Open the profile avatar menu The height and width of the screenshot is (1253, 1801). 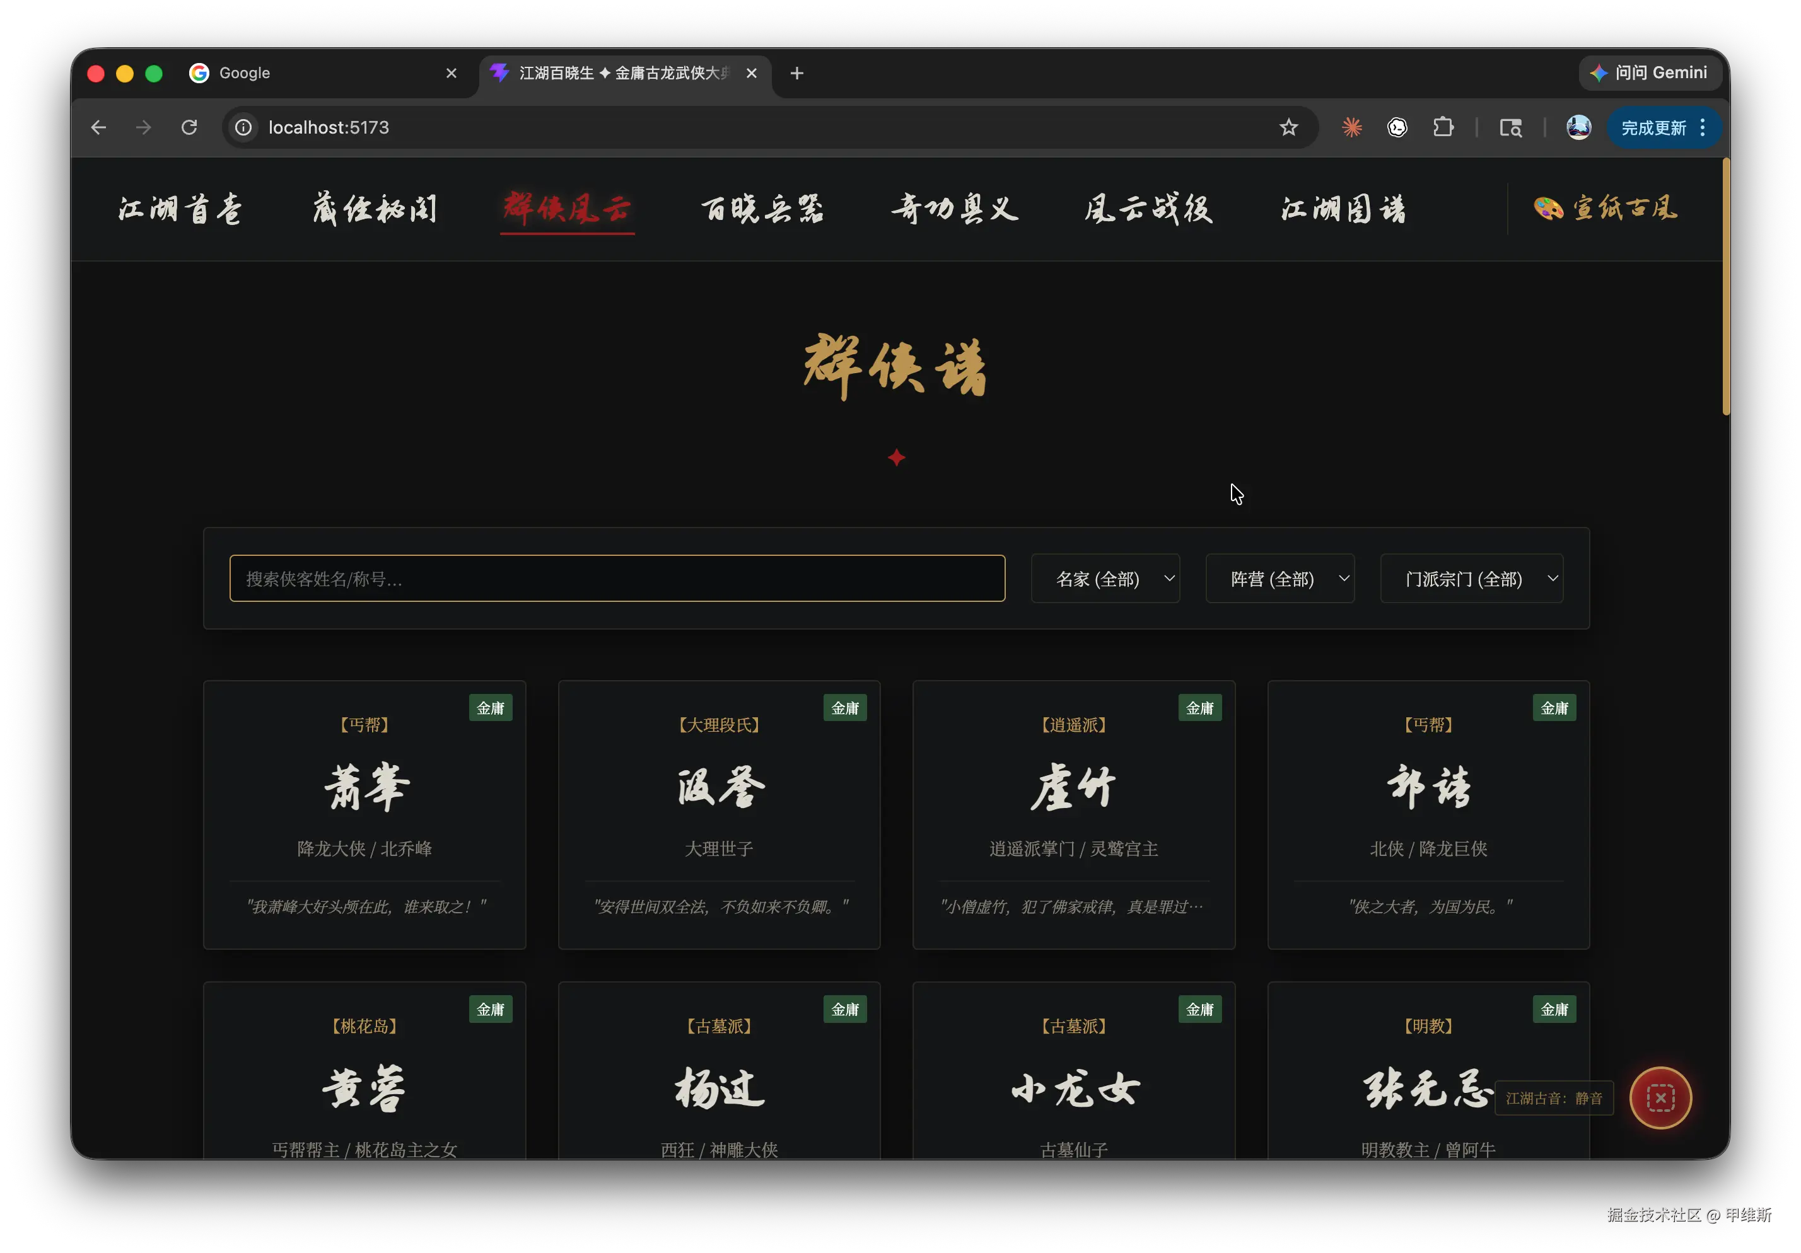tap(1578, 127)
